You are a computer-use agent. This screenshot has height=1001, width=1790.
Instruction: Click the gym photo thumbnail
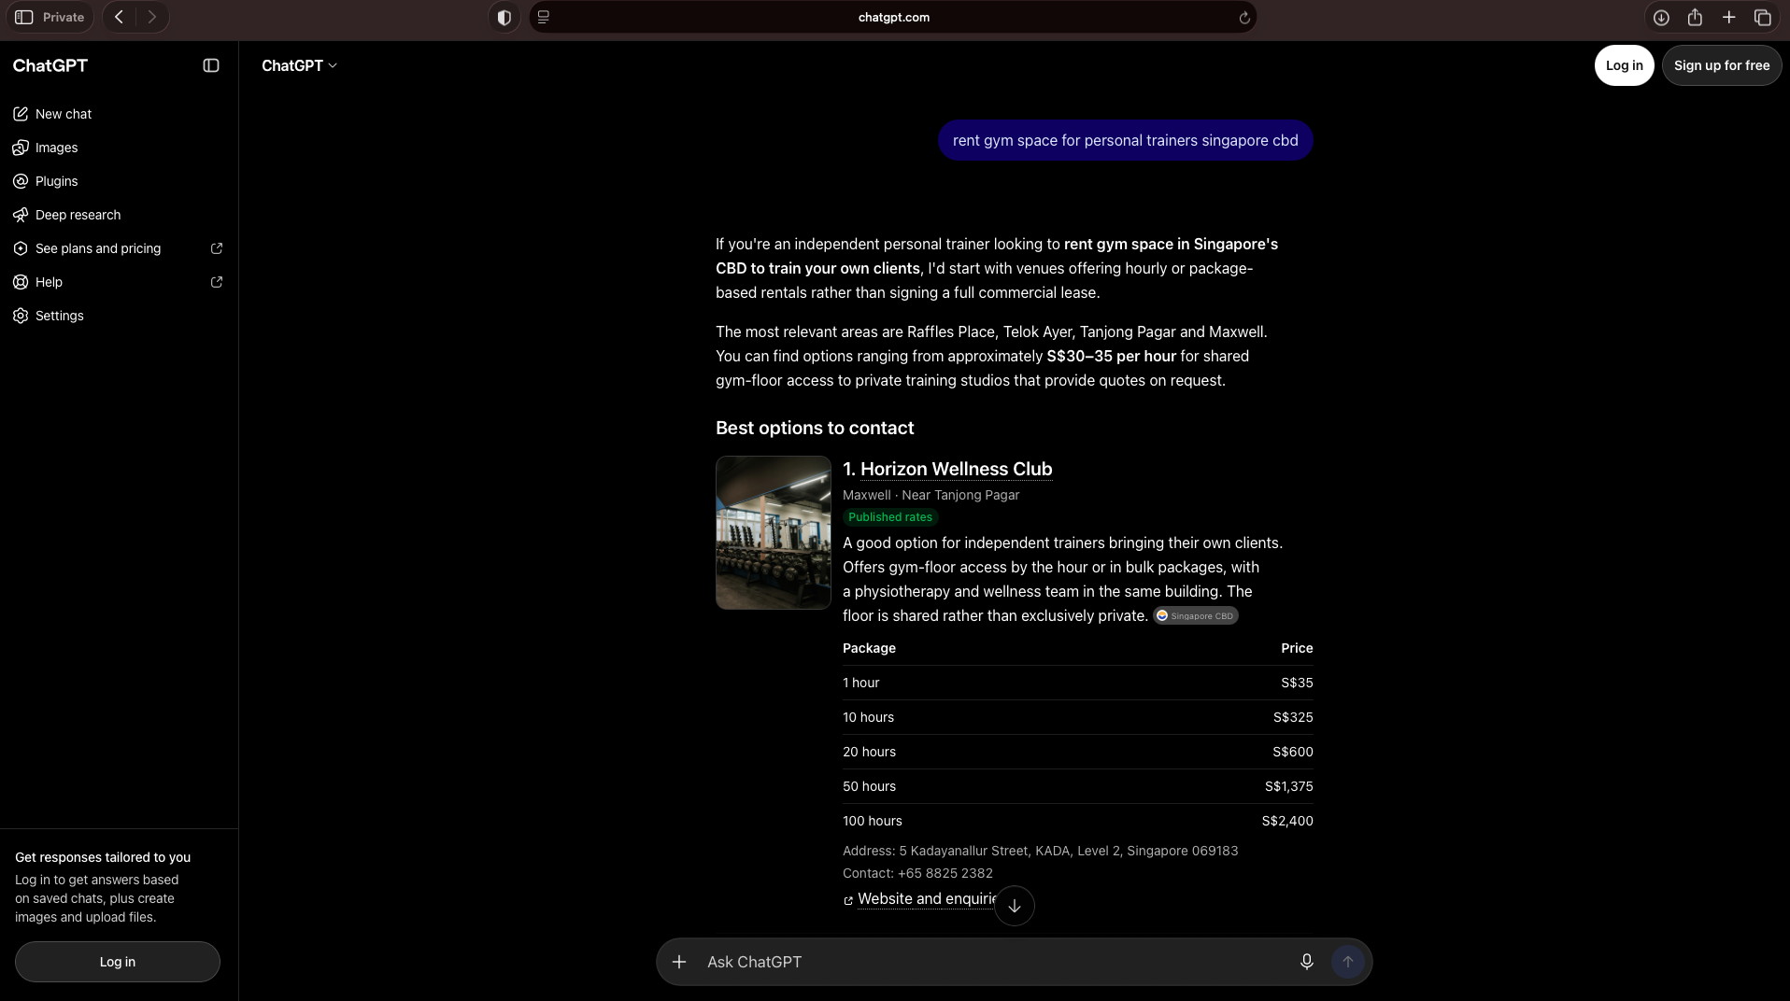tap(773, 532)
